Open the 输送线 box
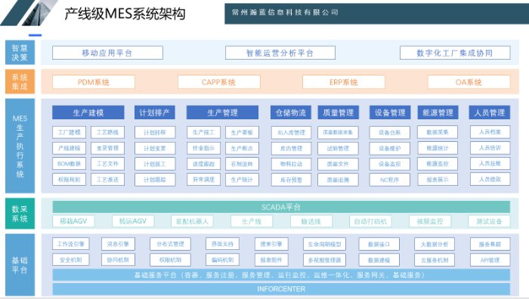Viewport: 529px width, 299px height. point(311,221)
